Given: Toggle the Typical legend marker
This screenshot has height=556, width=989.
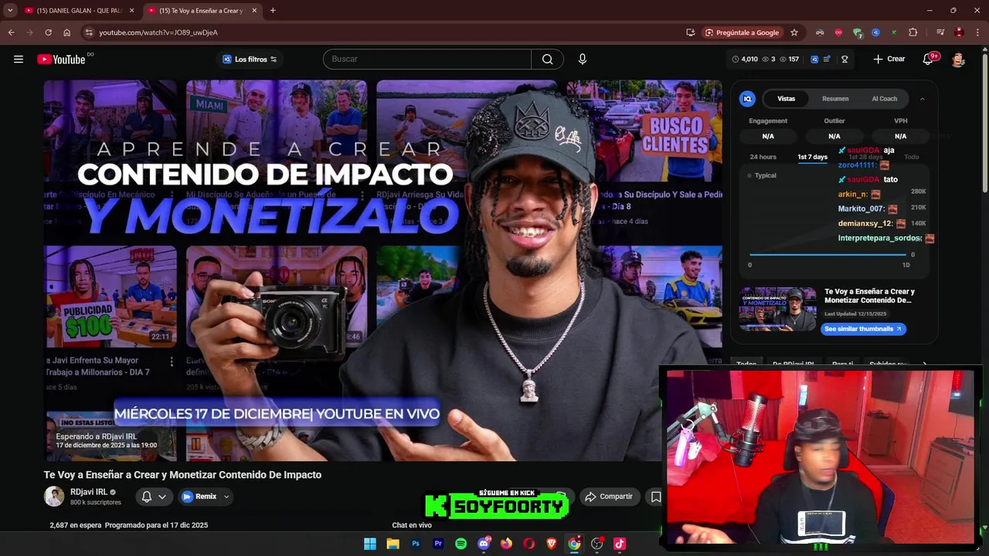Looking at the screenshot, I should pyautogui.click(x=749, y=176).
